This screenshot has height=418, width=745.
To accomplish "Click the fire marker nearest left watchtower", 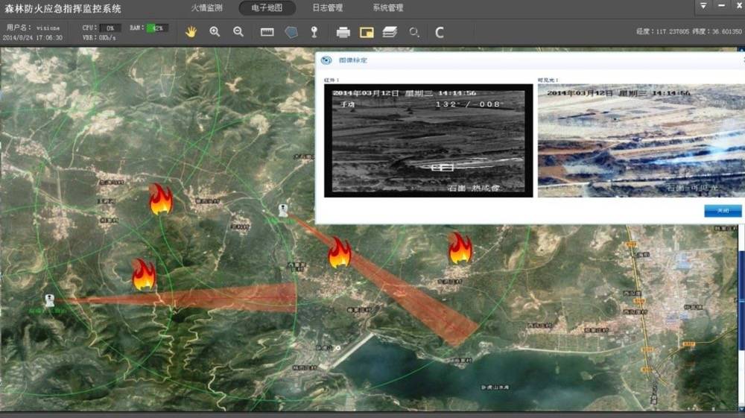I will point(144,274).
